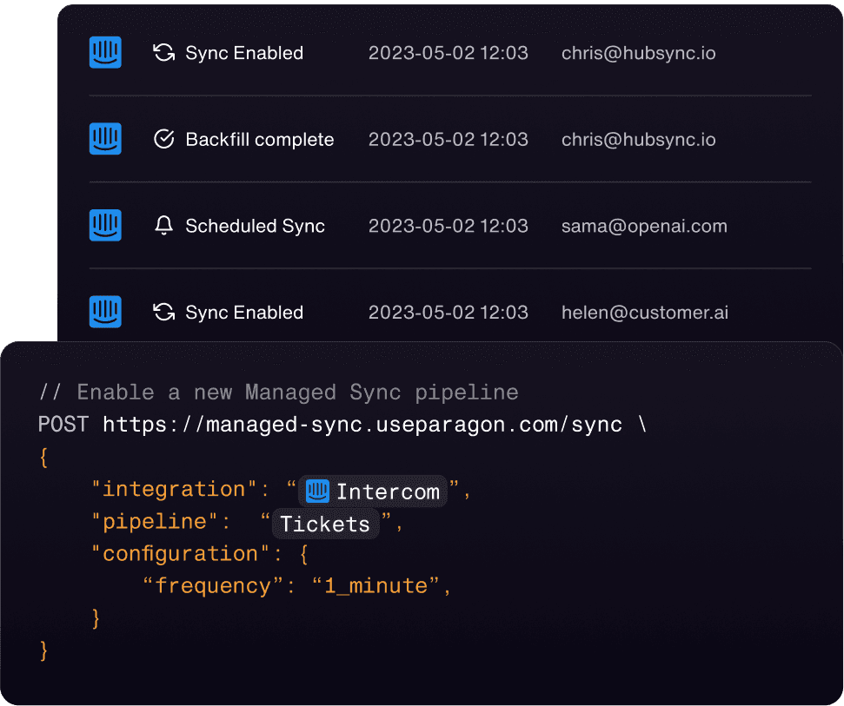Click the timestamp in the Scheduled Sync row
The width and height of the screenshot is (844, 706).
(x=448, y=227)
